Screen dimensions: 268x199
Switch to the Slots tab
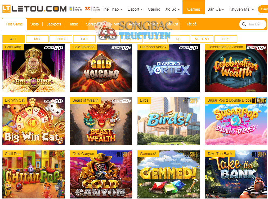point(34,24)
